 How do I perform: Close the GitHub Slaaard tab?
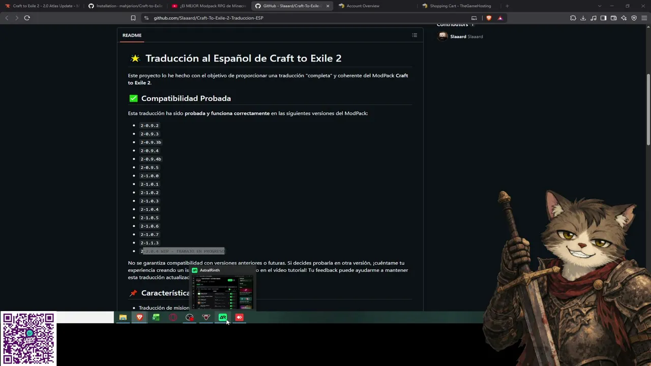328,6
